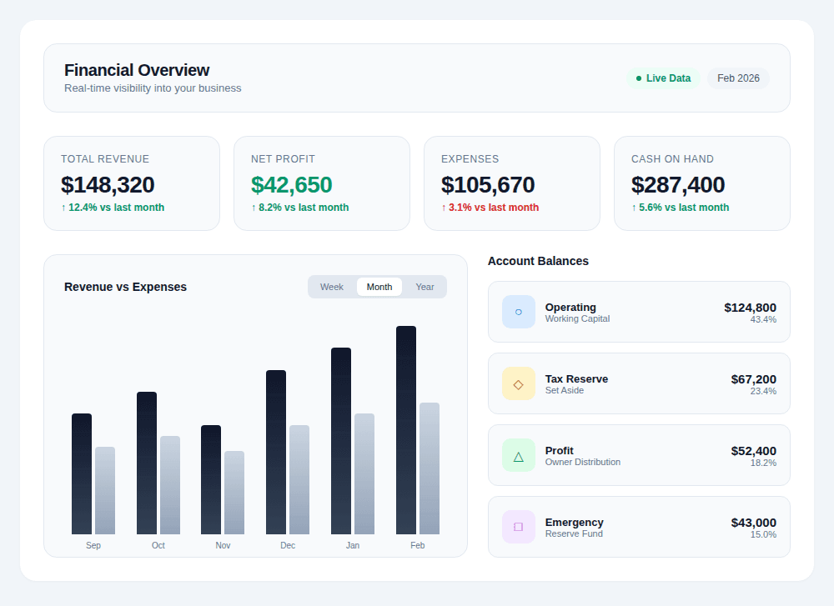Open the Net Profit card
The height and width of the screenshot is (606, 834).
click(x=322, y=183)
